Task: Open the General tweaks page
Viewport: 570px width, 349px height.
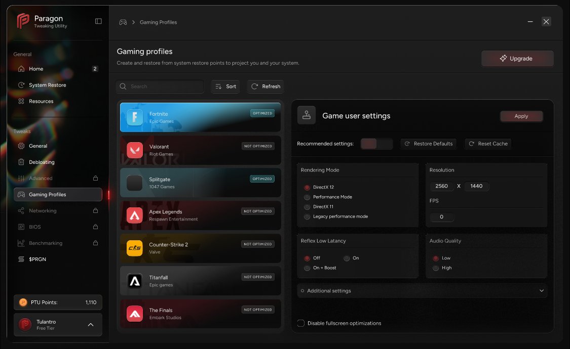Action: click(x=58, y=146)
